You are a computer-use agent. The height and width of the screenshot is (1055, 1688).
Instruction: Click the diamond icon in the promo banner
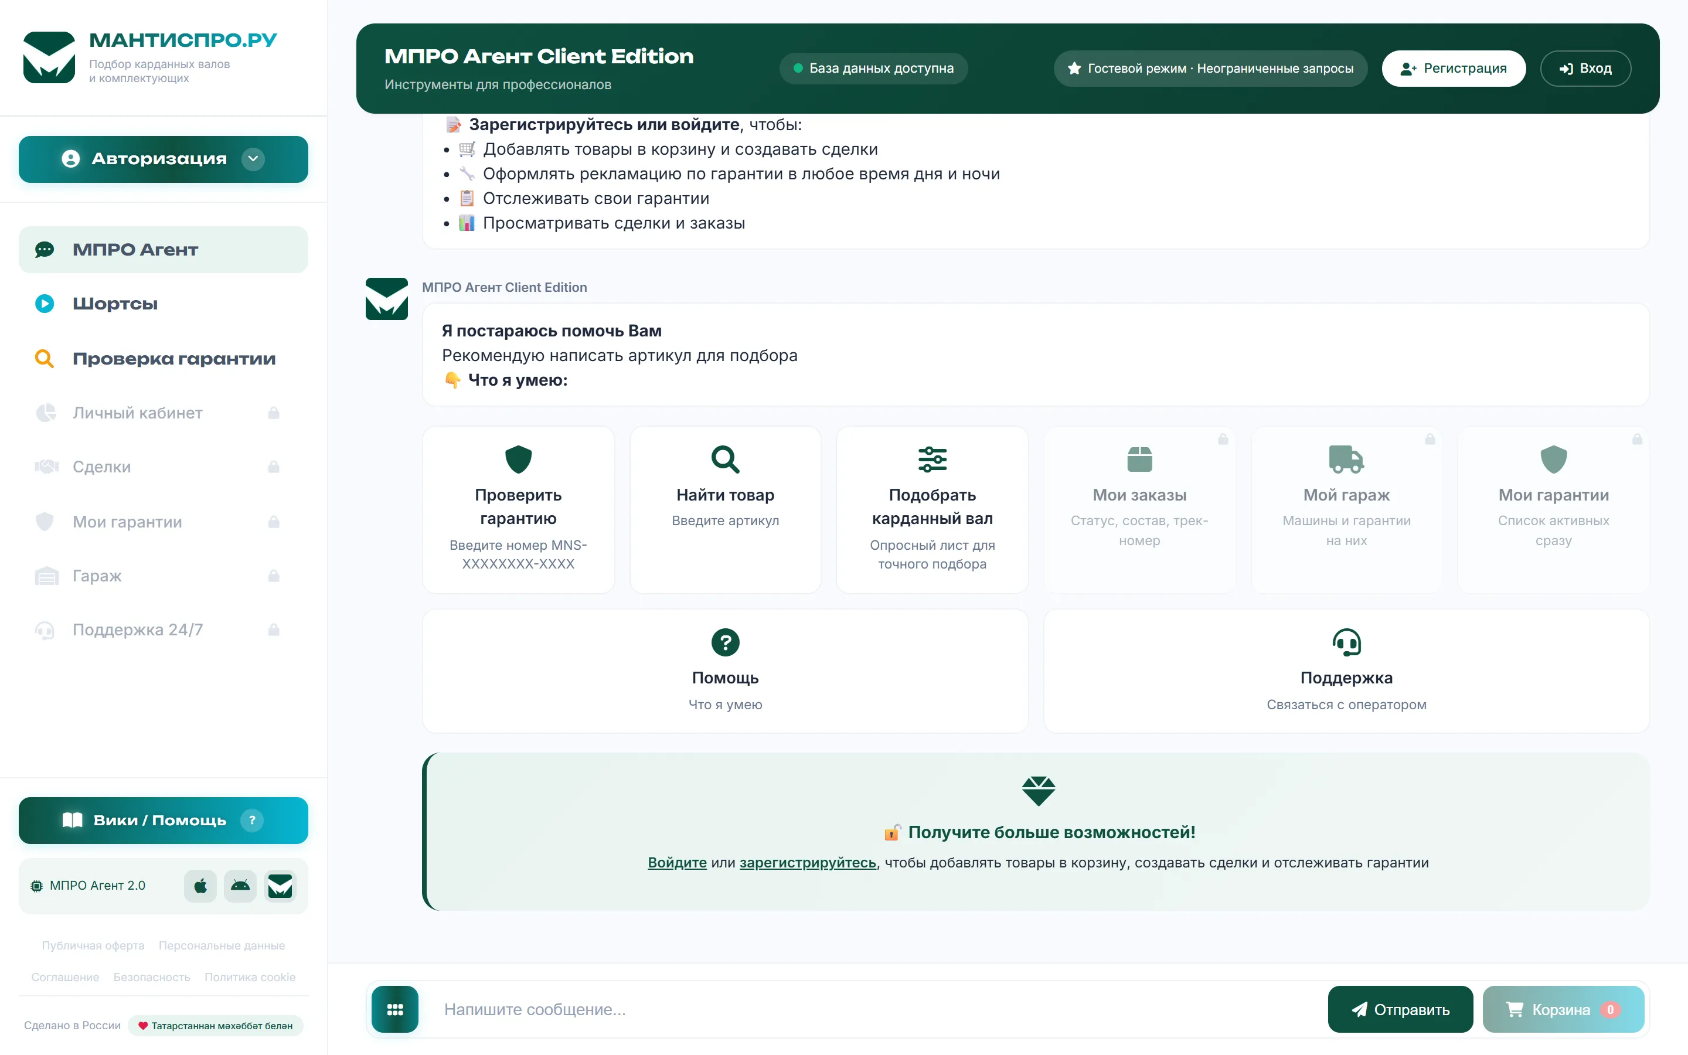[1038, 791]
